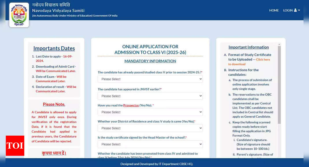
Task: Click the 'Important Information' heading
Action: click(x=249, y=47)
